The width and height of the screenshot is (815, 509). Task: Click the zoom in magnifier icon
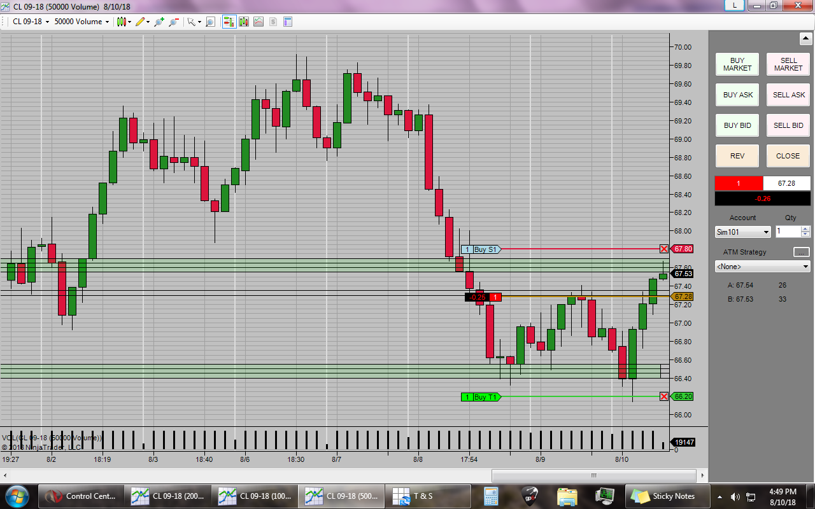158,22
